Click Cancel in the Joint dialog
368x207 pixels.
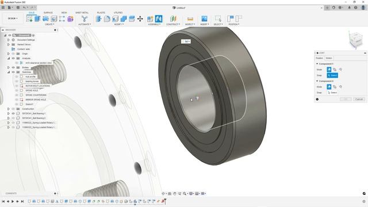(359, 99)
